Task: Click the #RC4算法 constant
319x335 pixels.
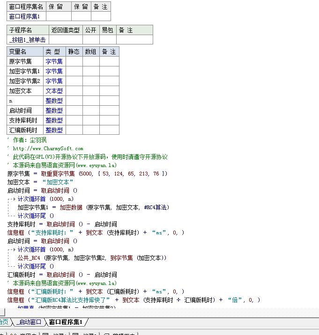Action: coord(155,207)
